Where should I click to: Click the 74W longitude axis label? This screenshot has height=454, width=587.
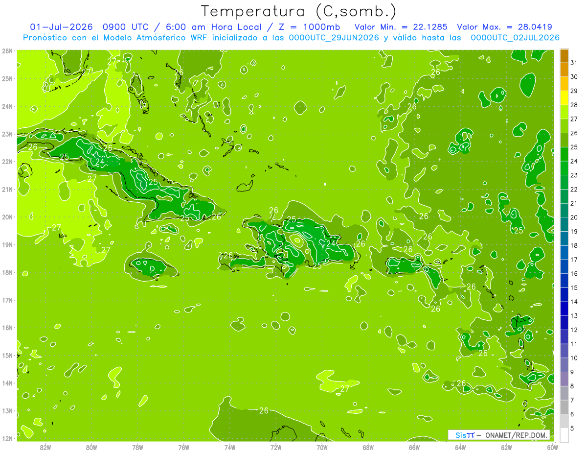tap(229, 447)
